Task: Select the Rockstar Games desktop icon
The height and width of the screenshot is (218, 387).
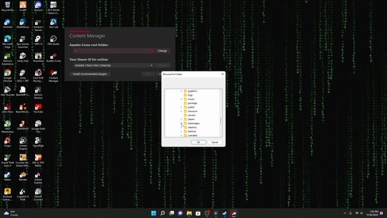Action: click(7, 194)
